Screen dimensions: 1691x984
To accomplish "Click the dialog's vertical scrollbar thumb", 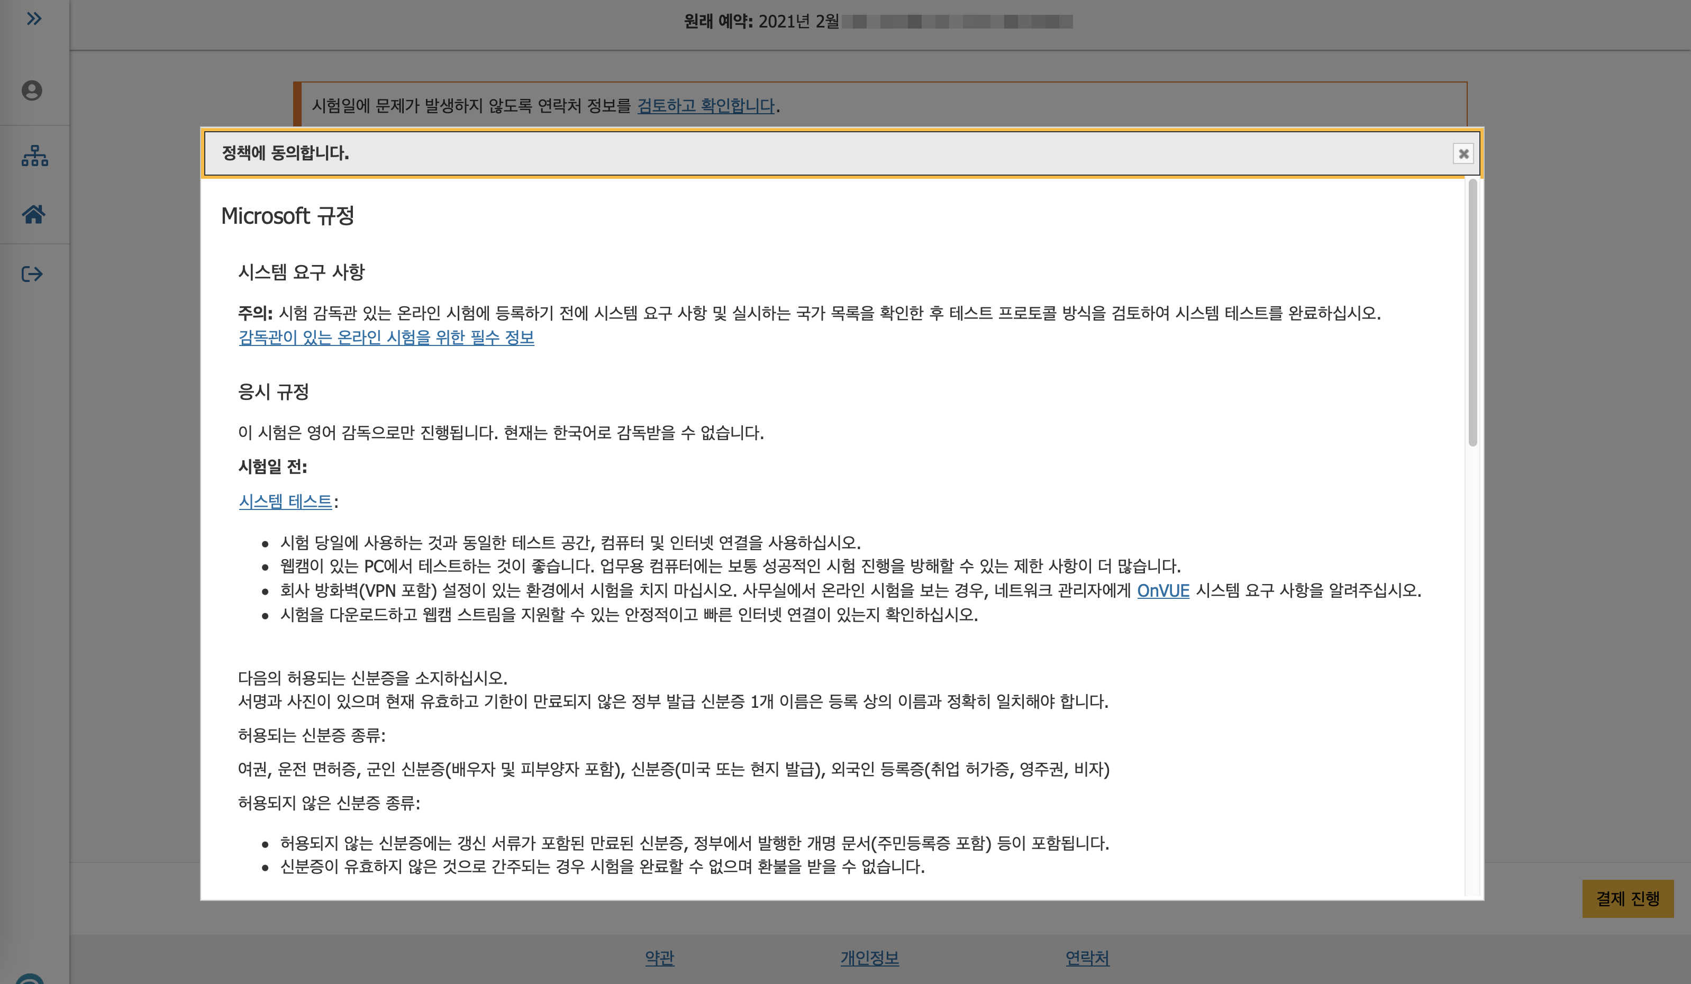I will point(1472,312).
